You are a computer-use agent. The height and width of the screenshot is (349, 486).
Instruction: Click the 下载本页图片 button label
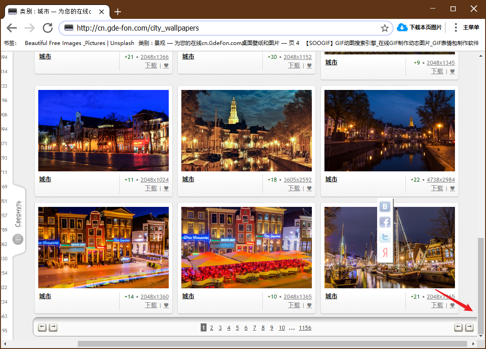click(426, 27)
